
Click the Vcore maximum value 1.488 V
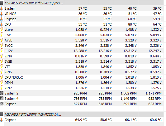pos(131,30)
